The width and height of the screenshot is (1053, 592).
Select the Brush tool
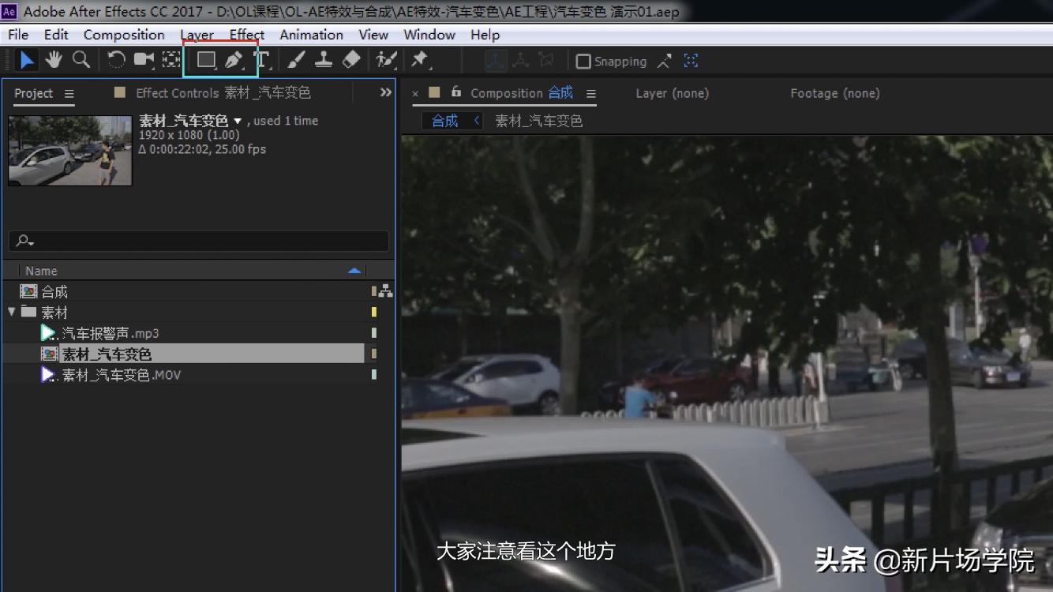click(295, 59)
